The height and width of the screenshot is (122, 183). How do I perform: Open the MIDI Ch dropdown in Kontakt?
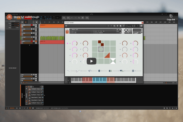(x=82, y=33)
